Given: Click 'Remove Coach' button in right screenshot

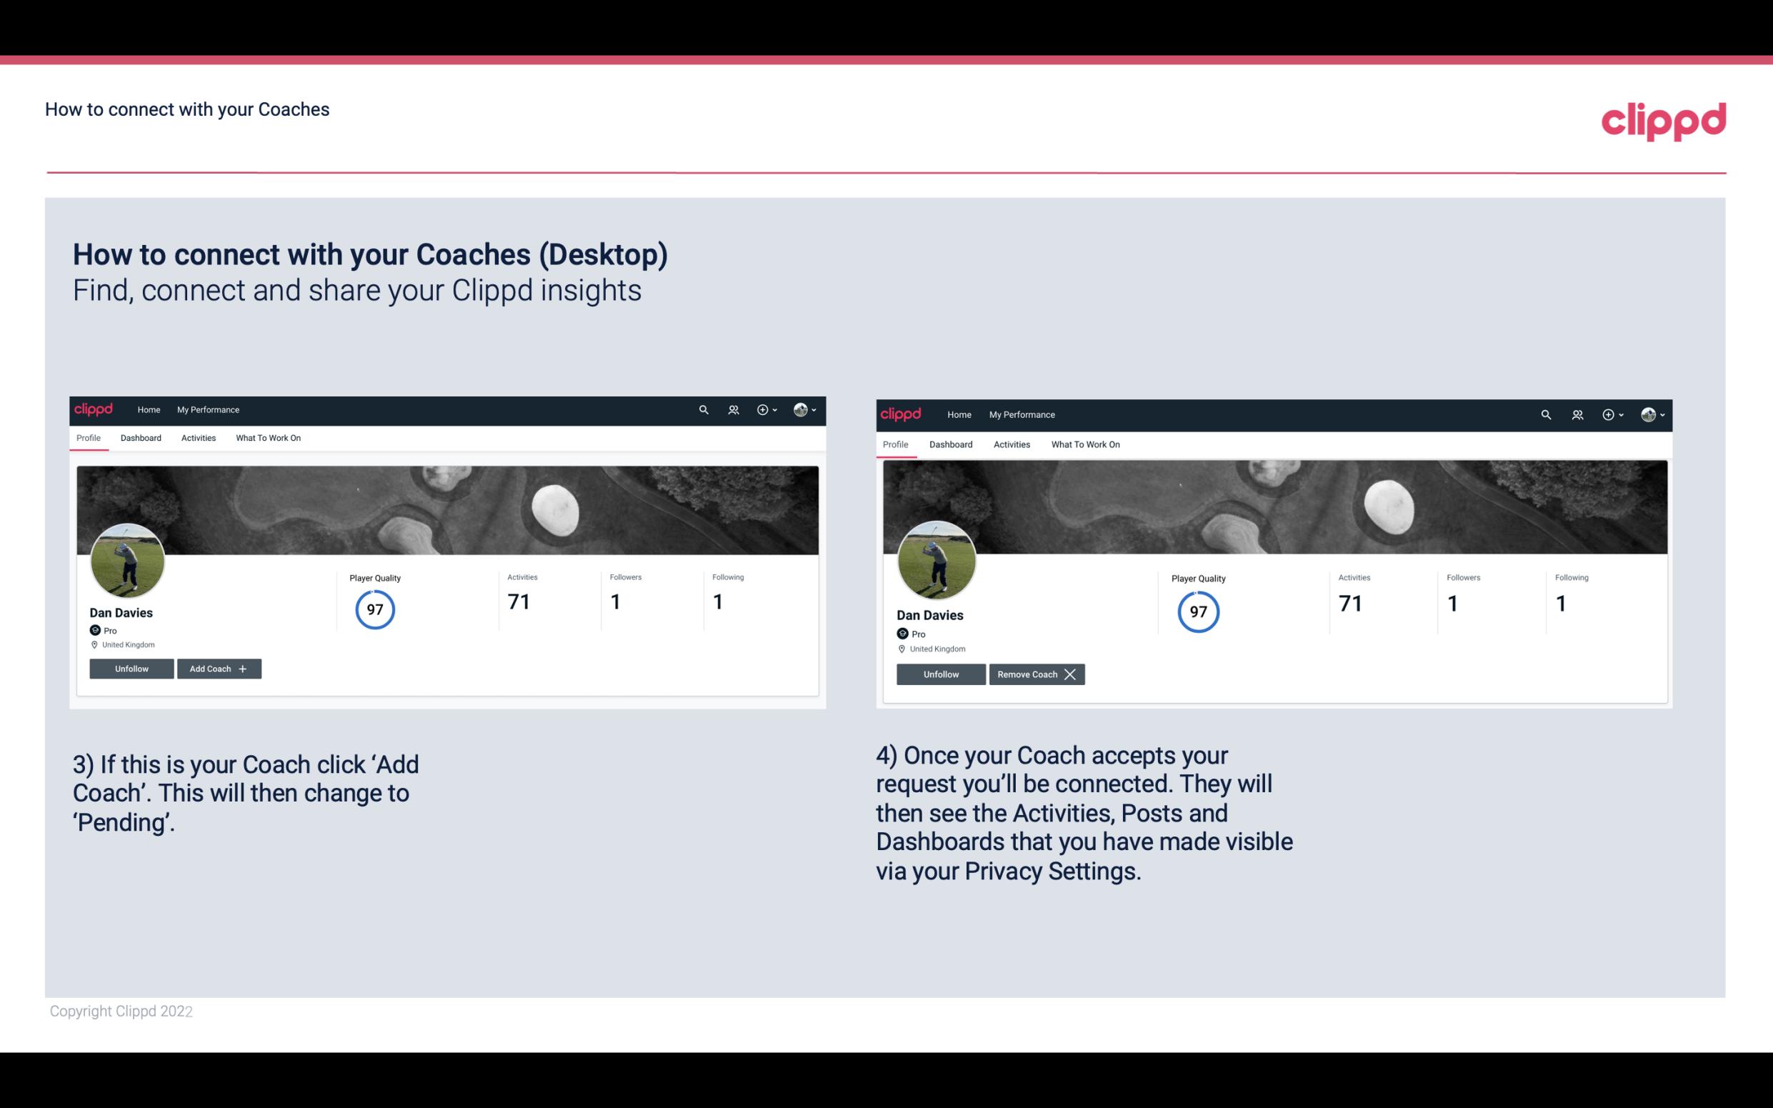Looking at the screenshot, I should (x=1035, y=674).
